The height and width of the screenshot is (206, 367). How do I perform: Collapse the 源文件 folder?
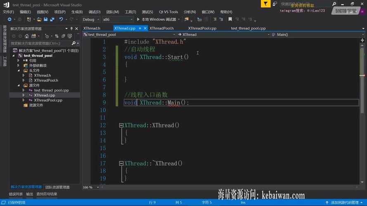coord(19,85)
